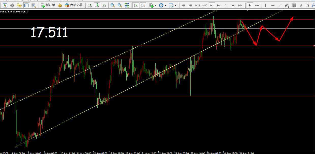315x154 pixels.
Task: Switch to the H4 timeframe
Action: pyautogui.click(x=219, y=5)
